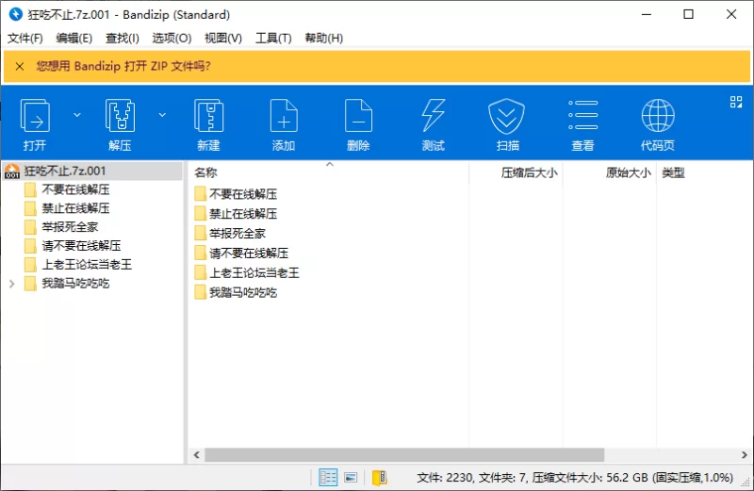This screenshot has width=754, height=491.
Task: Click the scrollbar left arrow
Action: 196,454
